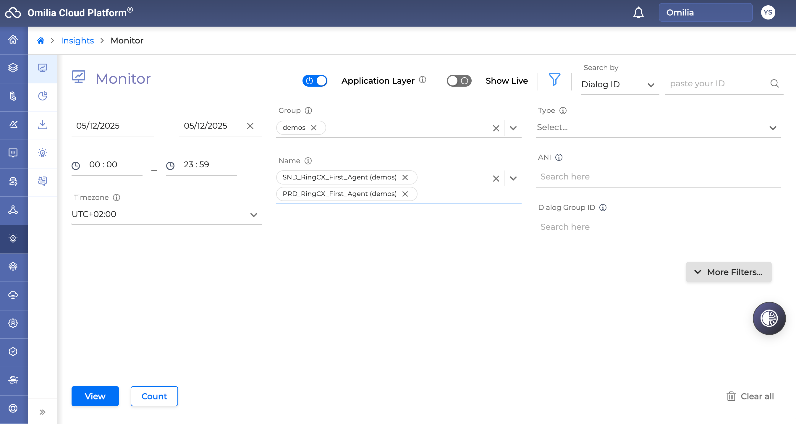
Task: Click the search magnifier icon
Action: point(774,83)
